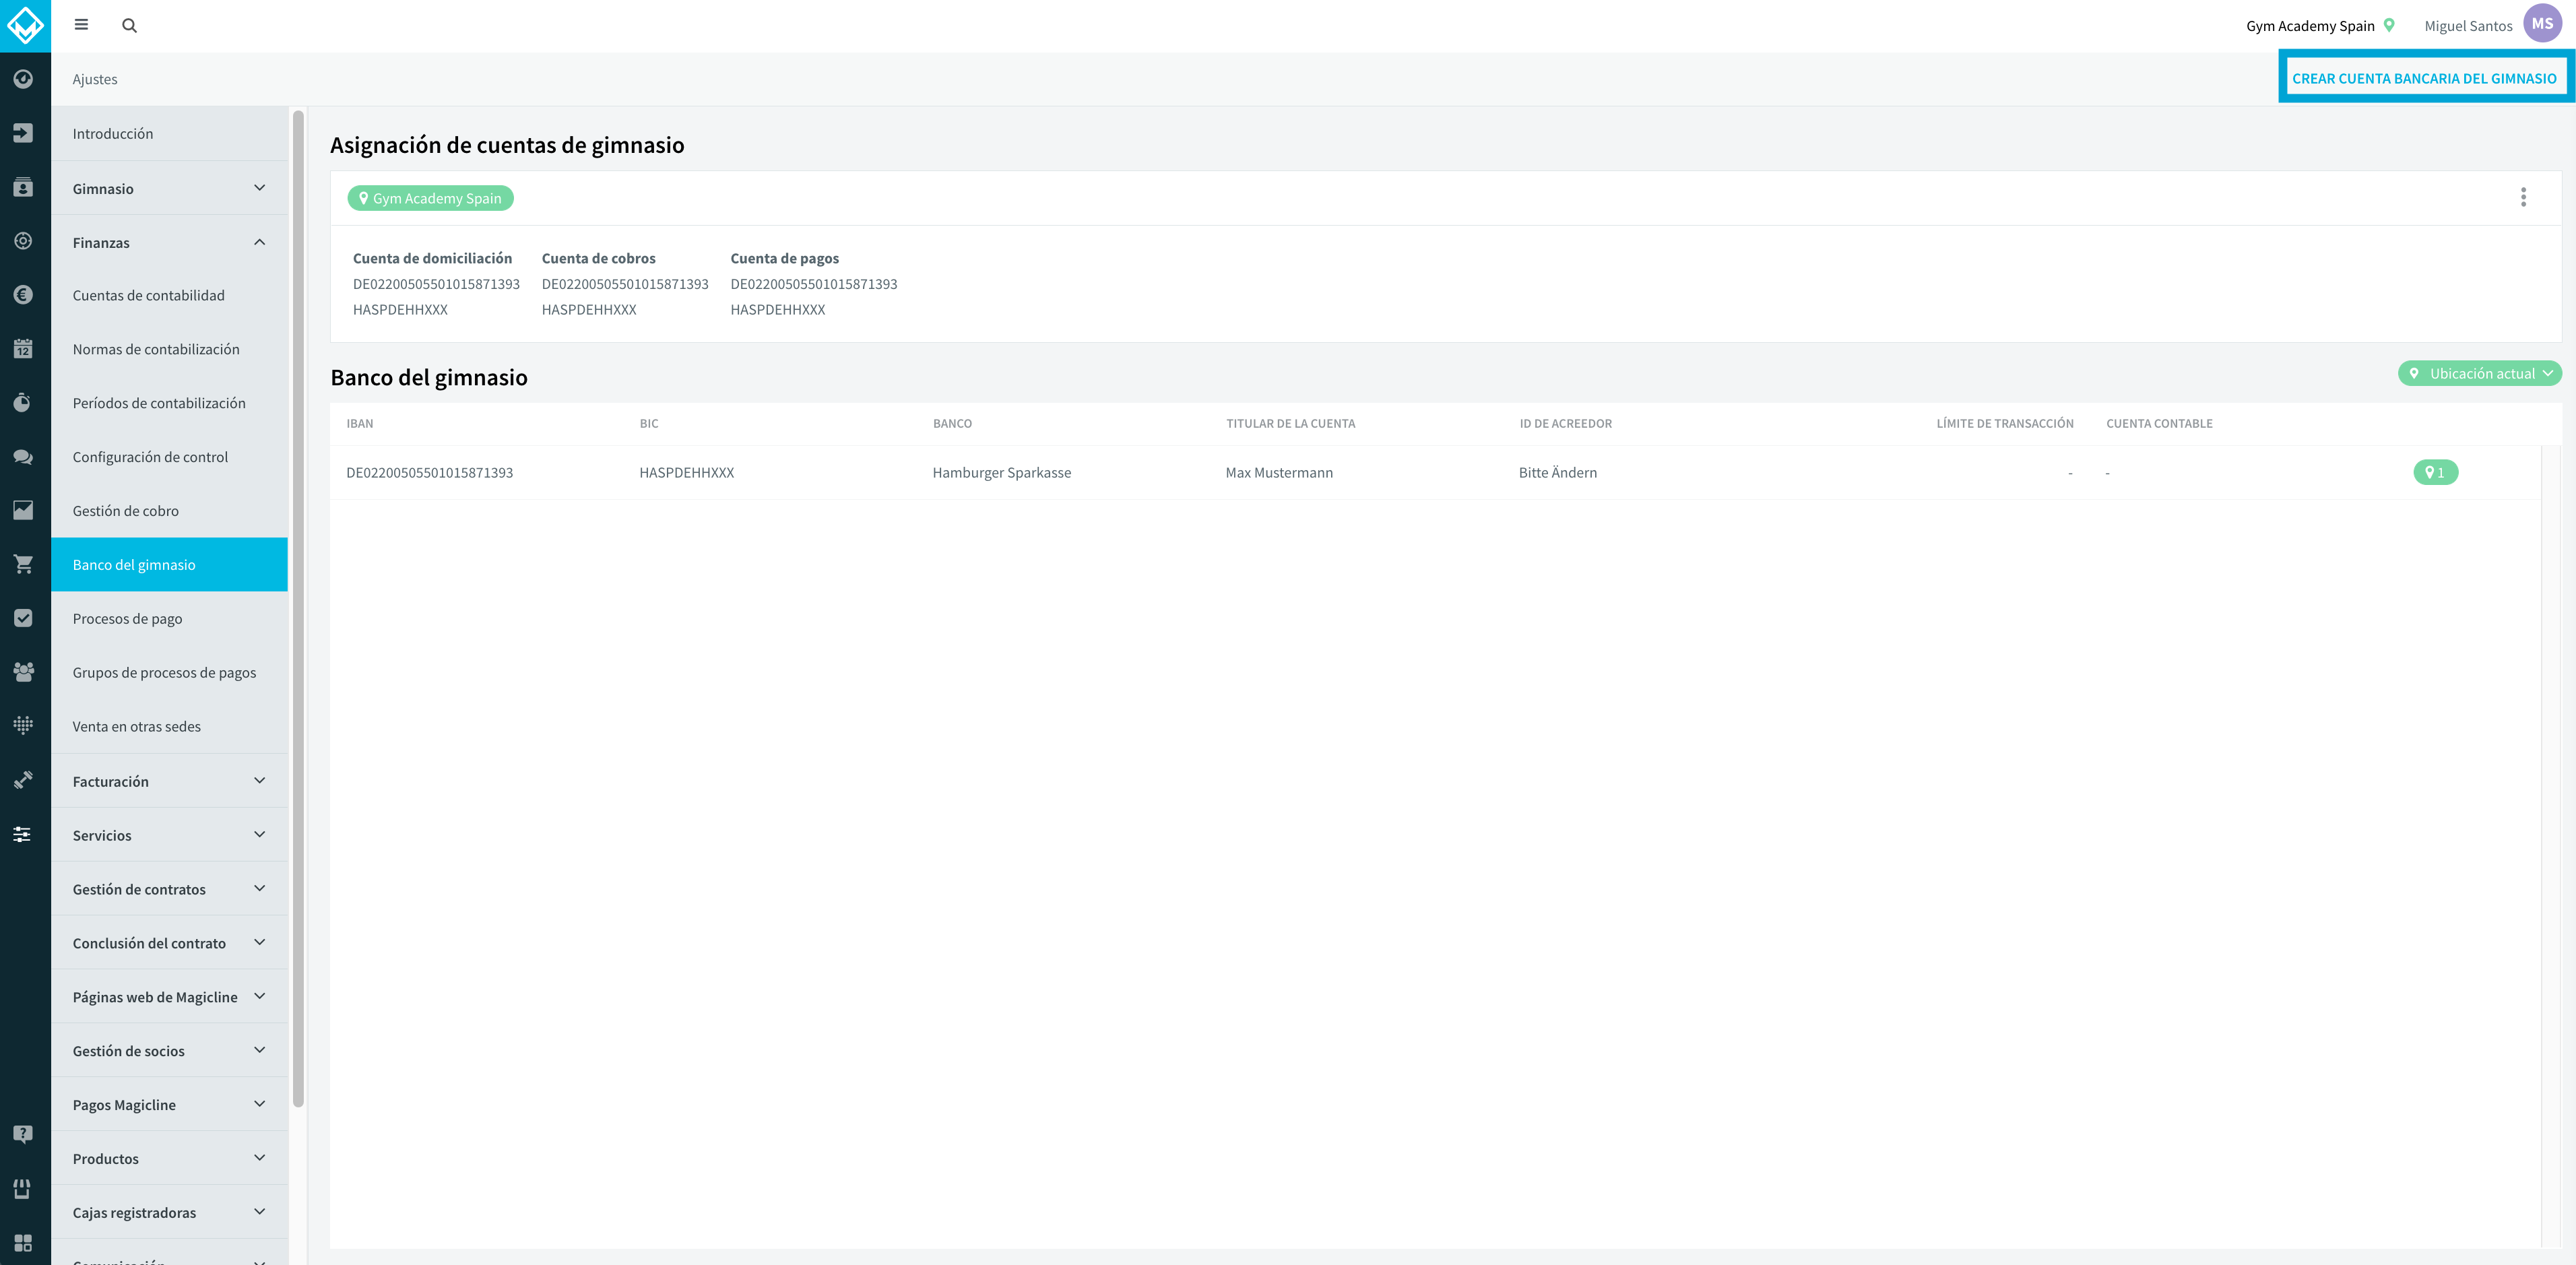Open the chat messages sidebar icon

click(x=24, y=457)
